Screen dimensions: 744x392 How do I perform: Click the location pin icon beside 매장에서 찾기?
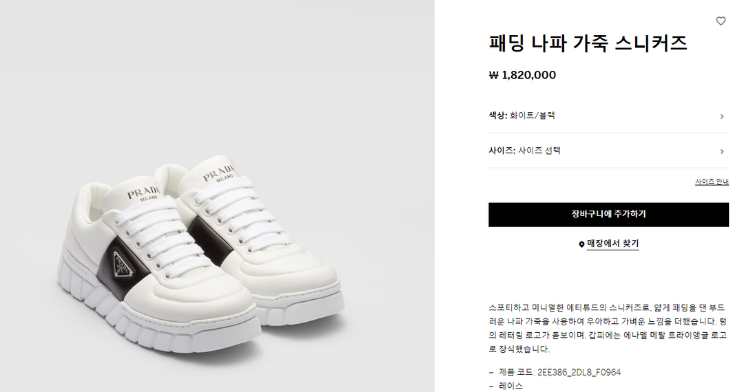tap(581, 244)
